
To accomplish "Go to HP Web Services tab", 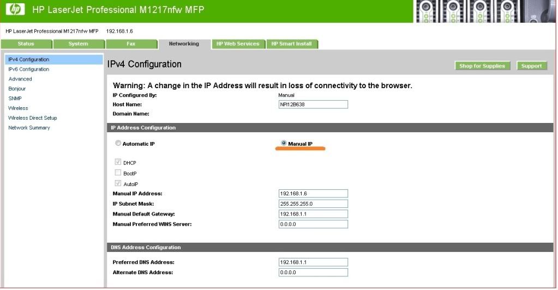I will pyautogui.click(x=238, y=44).
